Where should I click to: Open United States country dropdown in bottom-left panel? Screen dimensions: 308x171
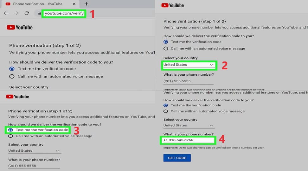pyautogui.click(x=34, y=151)
